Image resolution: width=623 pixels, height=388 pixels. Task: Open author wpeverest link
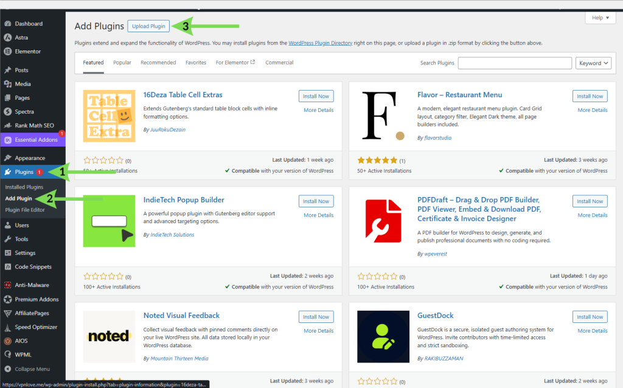(436, 254)
